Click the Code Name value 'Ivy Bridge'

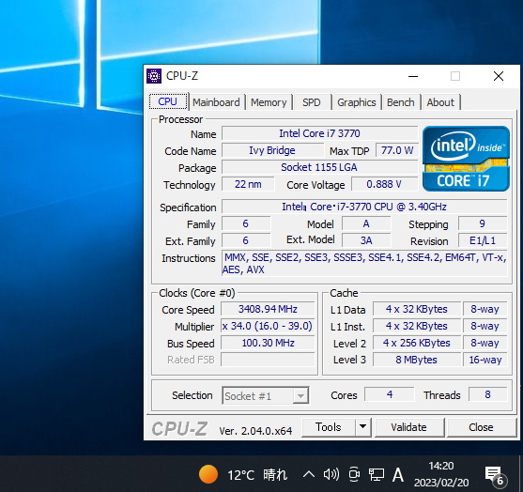[x=272, y=151]
